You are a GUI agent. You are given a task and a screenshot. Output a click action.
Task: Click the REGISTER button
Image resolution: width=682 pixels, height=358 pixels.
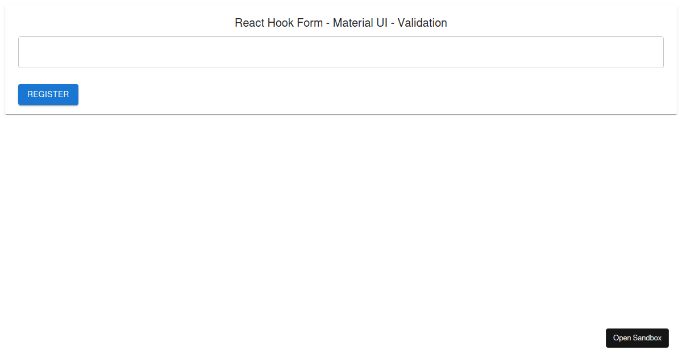click(x=48, y=94)
